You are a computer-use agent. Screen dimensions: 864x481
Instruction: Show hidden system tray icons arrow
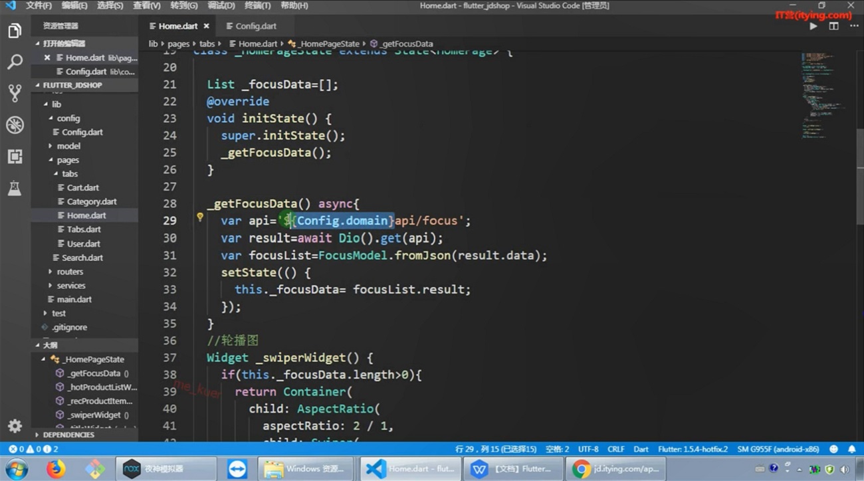(800, 469)
